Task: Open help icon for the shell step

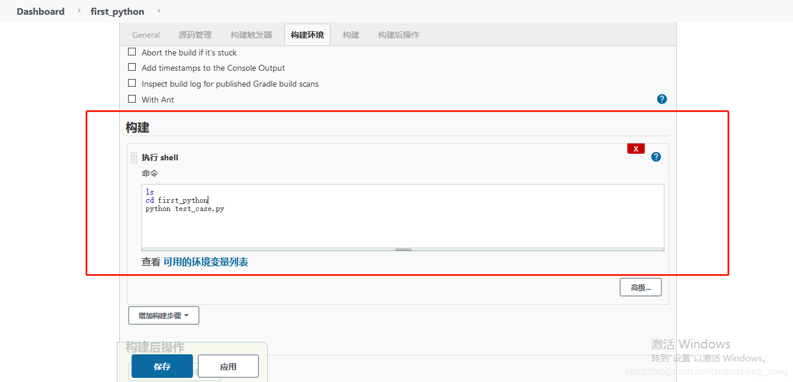Action: (656, 156)
